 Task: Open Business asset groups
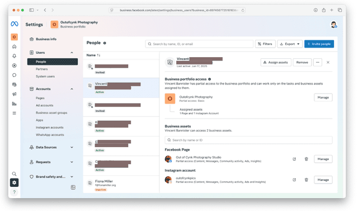51,113
